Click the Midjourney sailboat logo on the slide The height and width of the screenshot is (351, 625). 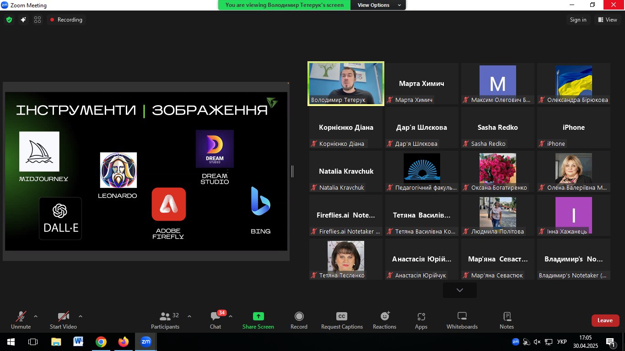39,151
